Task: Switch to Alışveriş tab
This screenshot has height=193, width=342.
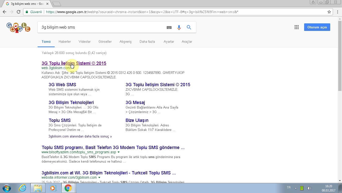Action: pos(125,41)
